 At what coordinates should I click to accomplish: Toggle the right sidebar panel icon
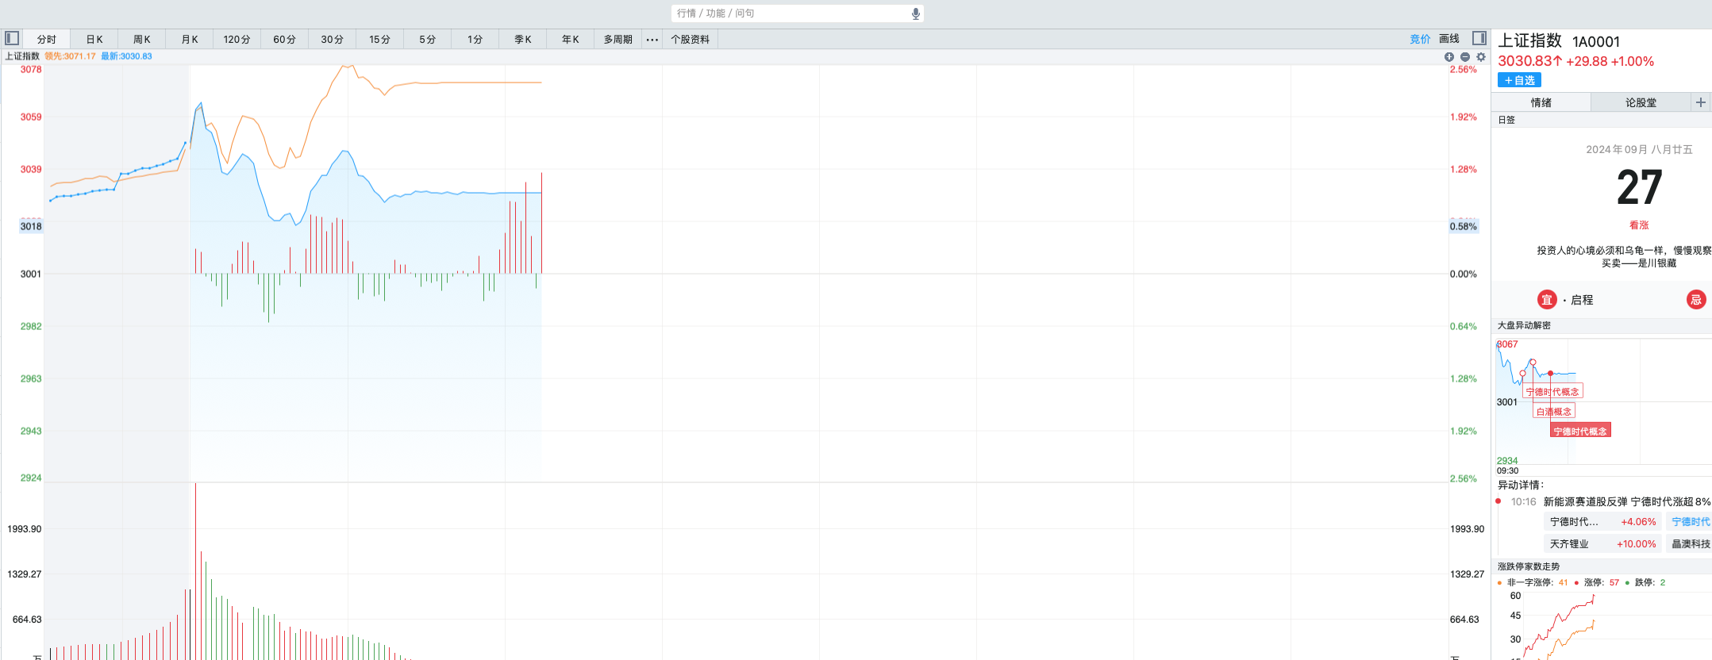pos(1479,38)
